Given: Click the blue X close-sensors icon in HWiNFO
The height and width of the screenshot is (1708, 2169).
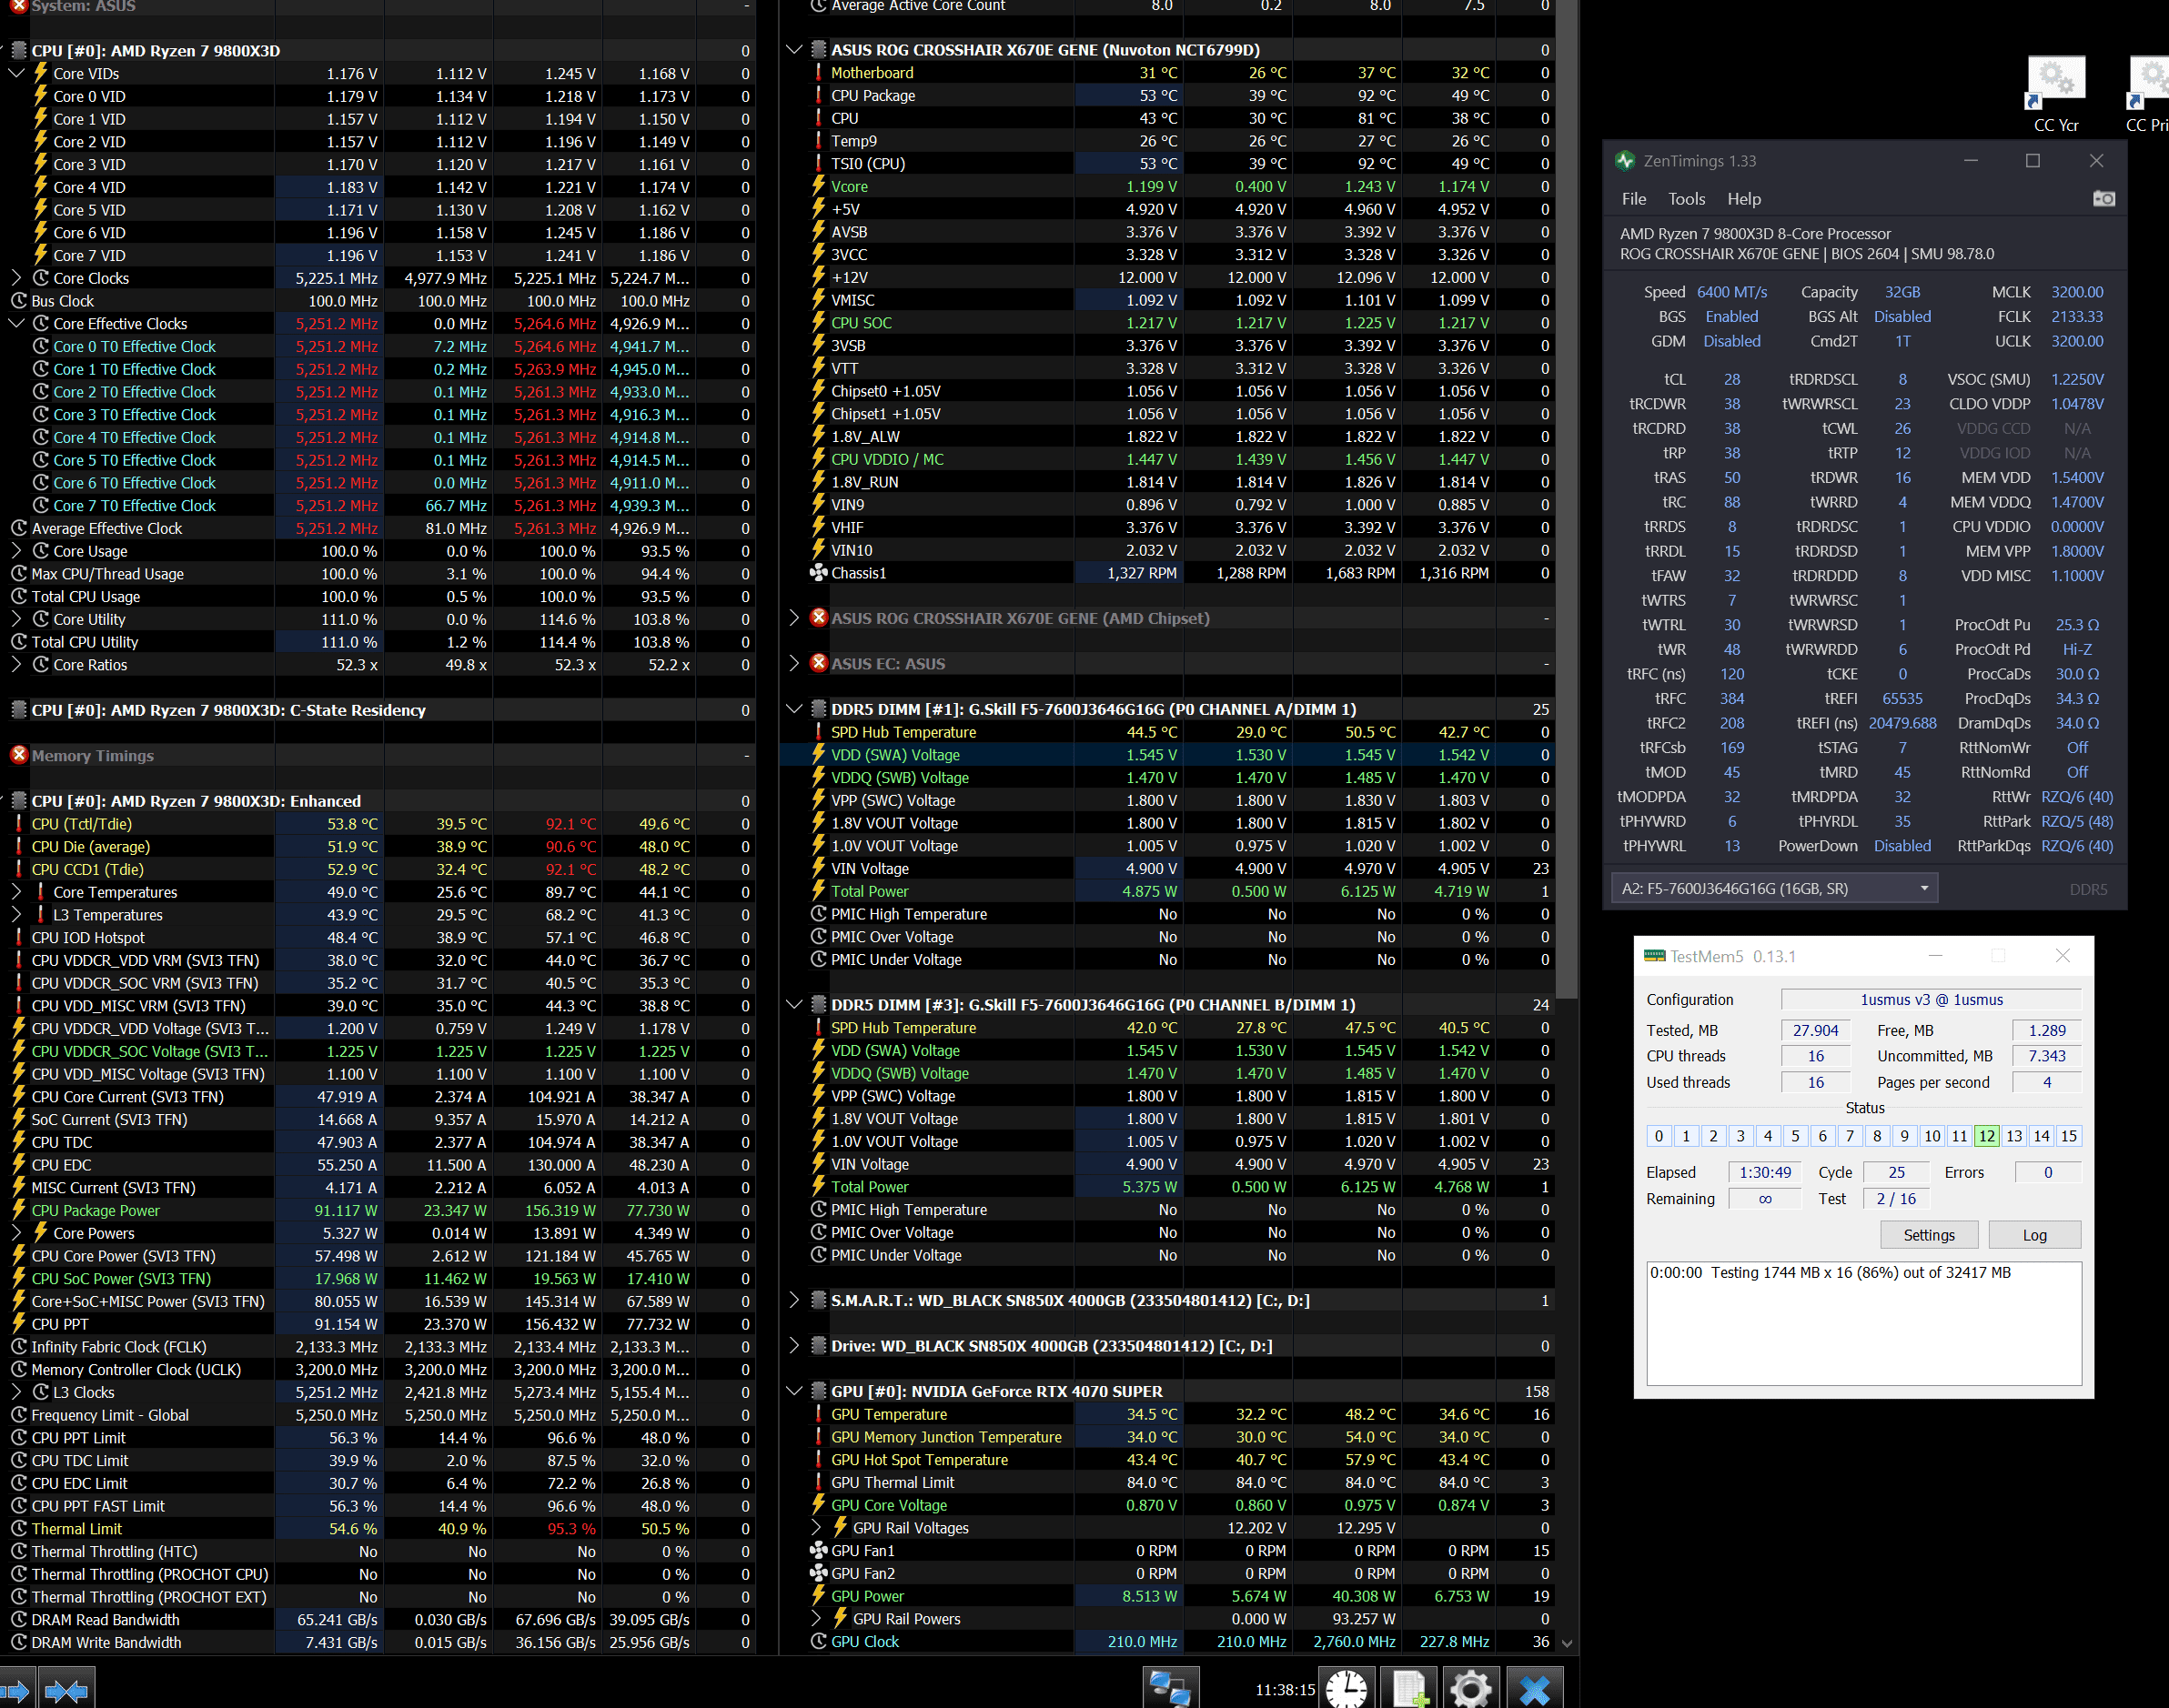Looking at the screenshot, I should (1534, 1689).
